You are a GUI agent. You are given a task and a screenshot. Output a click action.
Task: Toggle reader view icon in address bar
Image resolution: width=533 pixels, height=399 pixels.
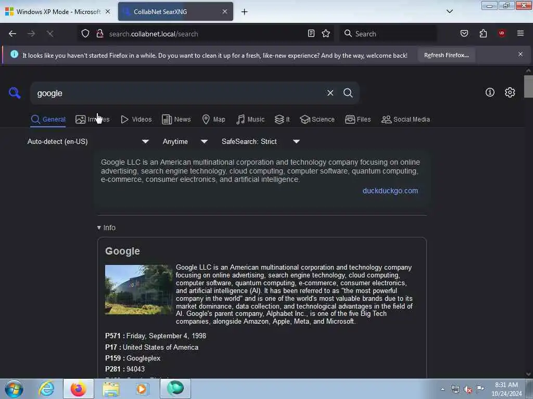pyautogui.click(x=311, y=33)
